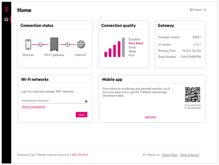Image resolution: width=219 pixels, height=165 pixels.
Task: Open the English language dropdown
Action: point(198,9)
